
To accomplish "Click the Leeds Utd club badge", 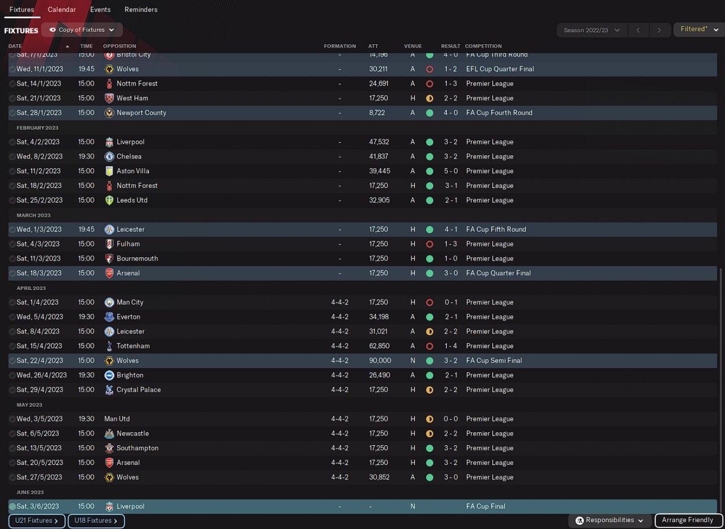I will click(109, 200).
